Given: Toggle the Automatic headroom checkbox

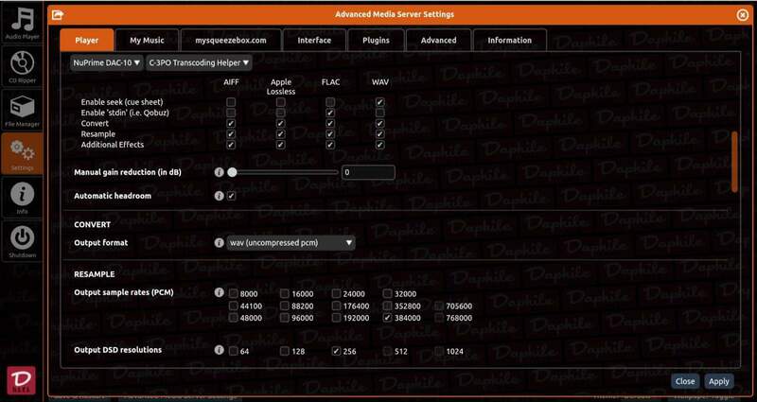Looking at the screenshot, I should click(232, 196).
